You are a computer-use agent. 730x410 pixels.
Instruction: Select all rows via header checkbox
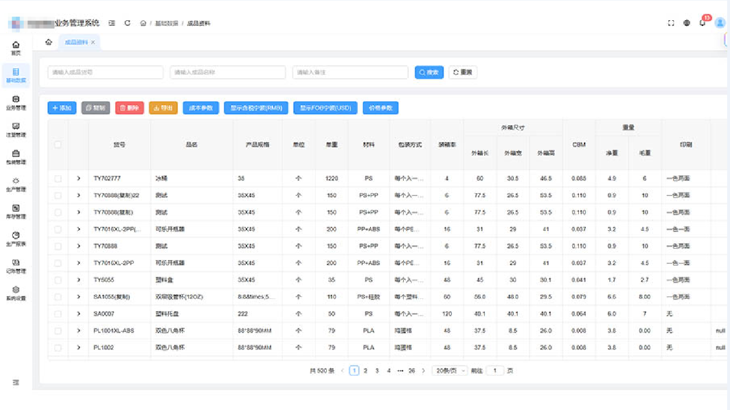click(x=58, y=144)
